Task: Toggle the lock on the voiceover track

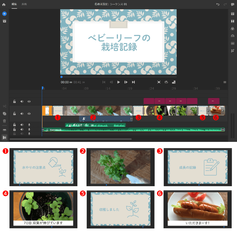Action: coord(14,124)
